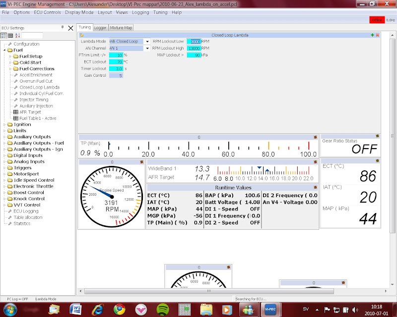Open the ECU Controls menu
The image size is (397, 317).
point(47,12)
